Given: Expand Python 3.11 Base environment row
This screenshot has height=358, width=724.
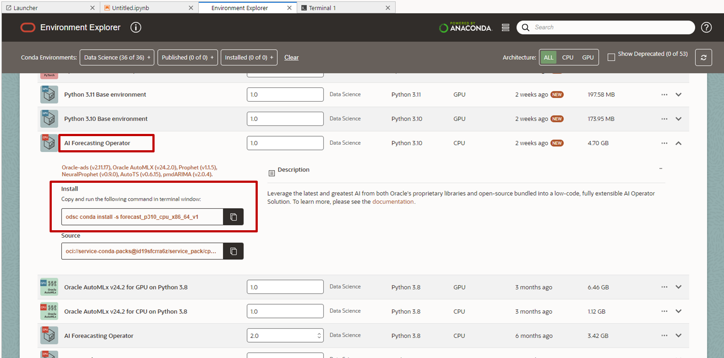Looking at the screenshot, I should pos(679,94).
